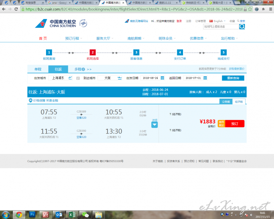
Task: Switch to the 'ana - Google' browser tab
Action: pos(60,3)
